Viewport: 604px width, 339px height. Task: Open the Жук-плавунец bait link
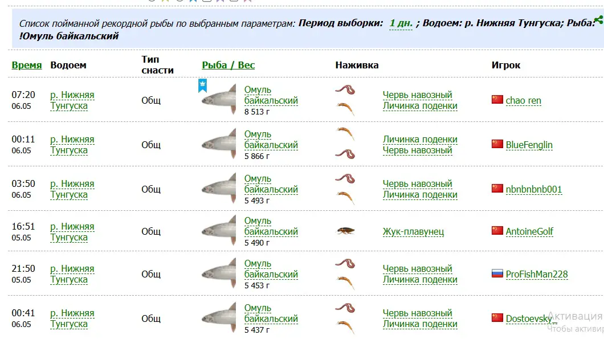tap(413, 231)
